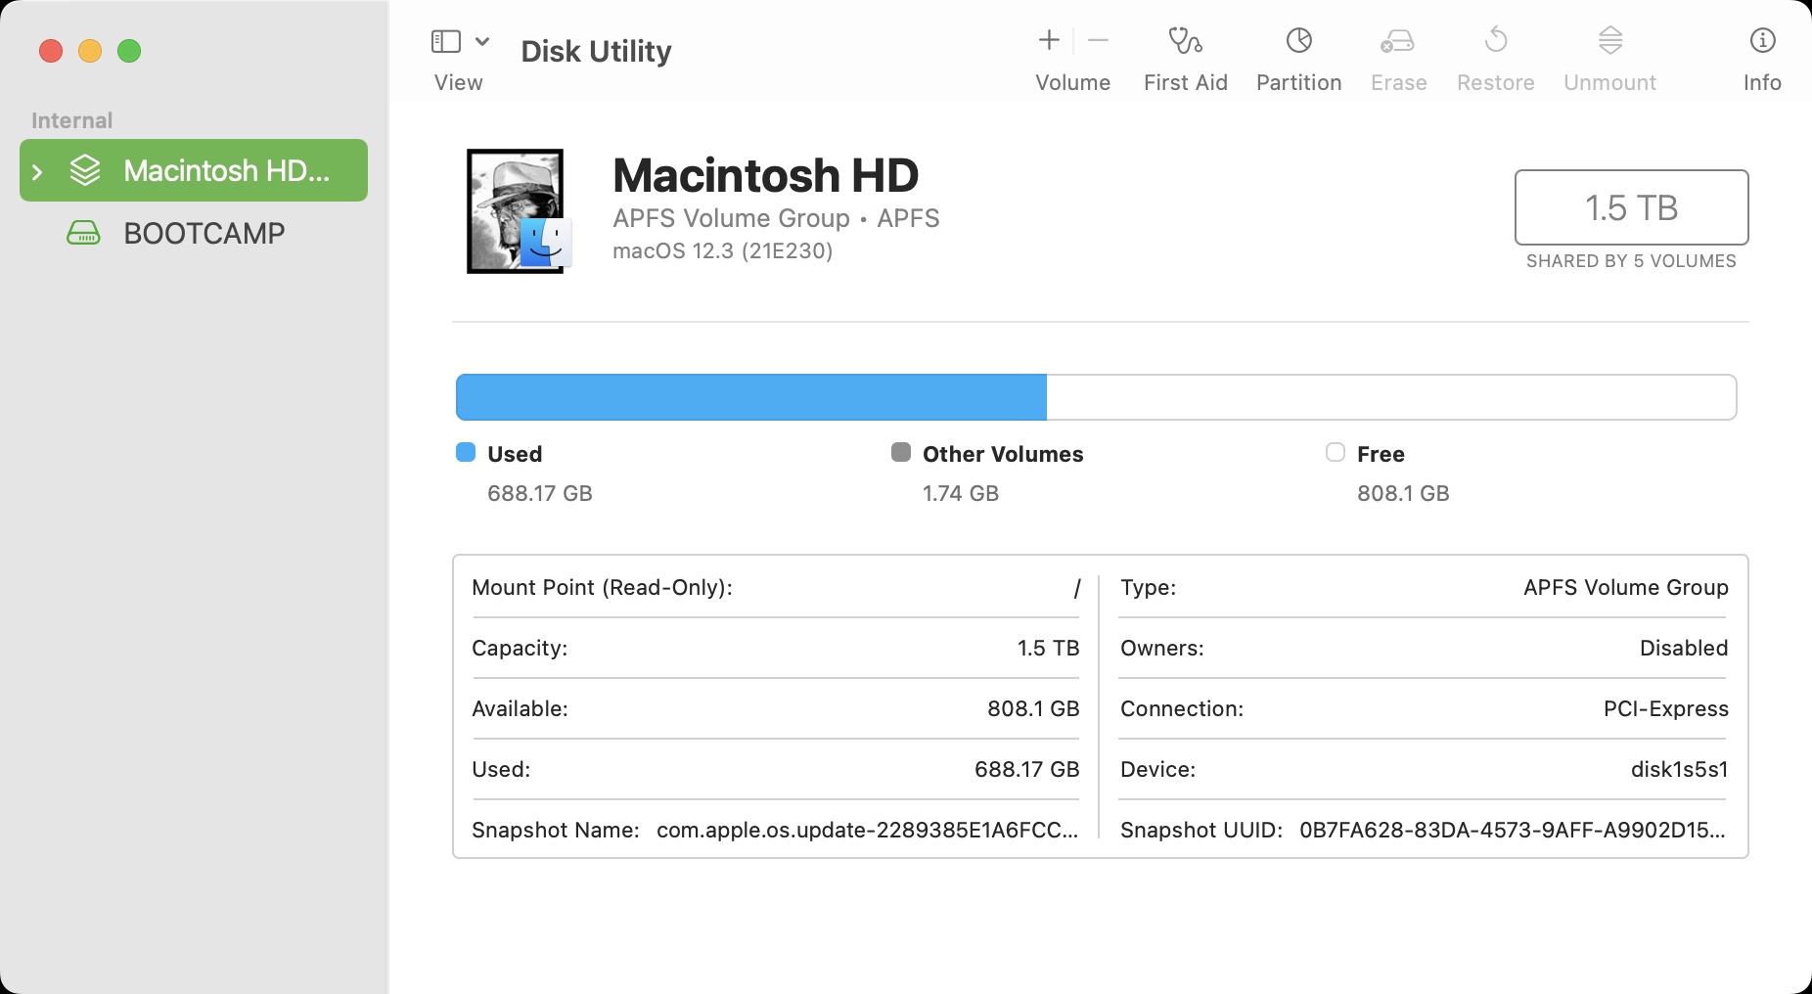Click the blue Used color swatch

point(466,452)
